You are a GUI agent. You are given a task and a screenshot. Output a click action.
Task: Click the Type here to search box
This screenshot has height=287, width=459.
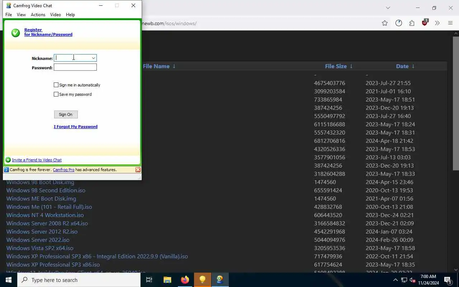79,280
